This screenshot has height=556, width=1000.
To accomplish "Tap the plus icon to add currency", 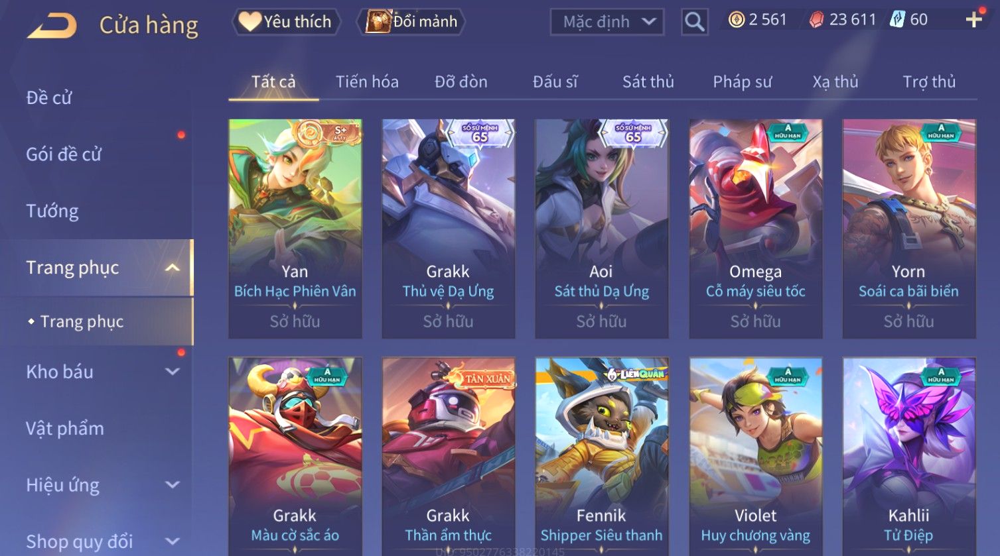I will [x=973, y=20].
